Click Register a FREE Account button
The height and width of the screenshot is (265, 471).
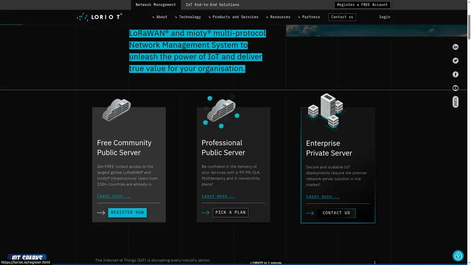point(362,5)
